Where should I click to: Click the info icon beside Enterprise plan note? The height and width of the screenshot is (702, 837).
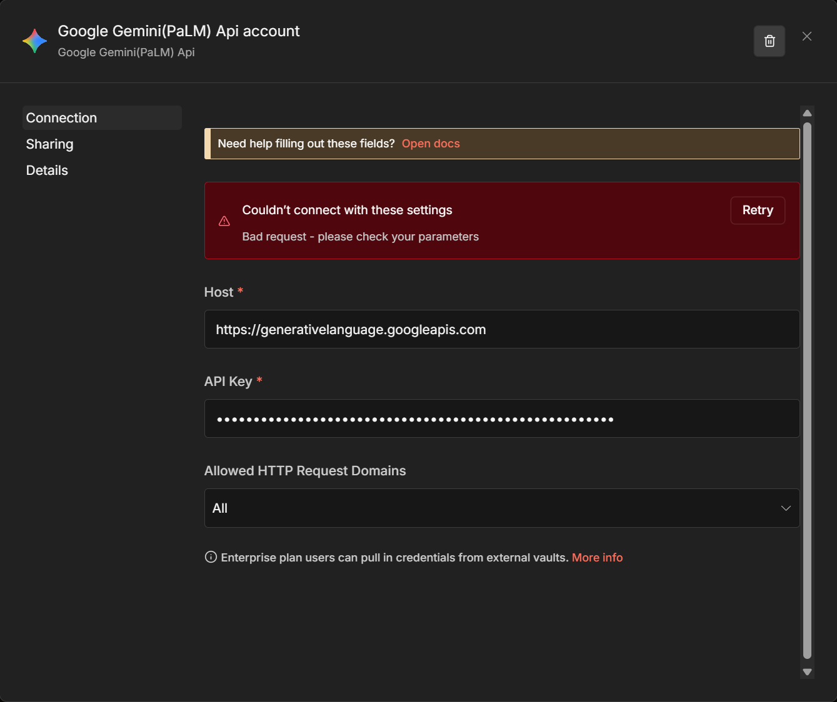coord(211,557)
